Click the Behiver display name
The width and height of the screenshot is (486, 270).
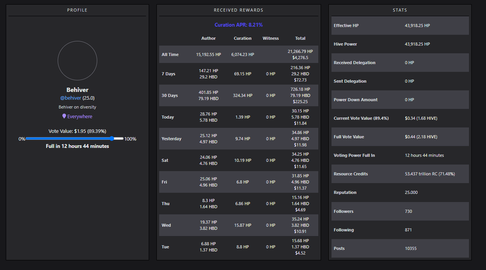click(x=77, y=90)
